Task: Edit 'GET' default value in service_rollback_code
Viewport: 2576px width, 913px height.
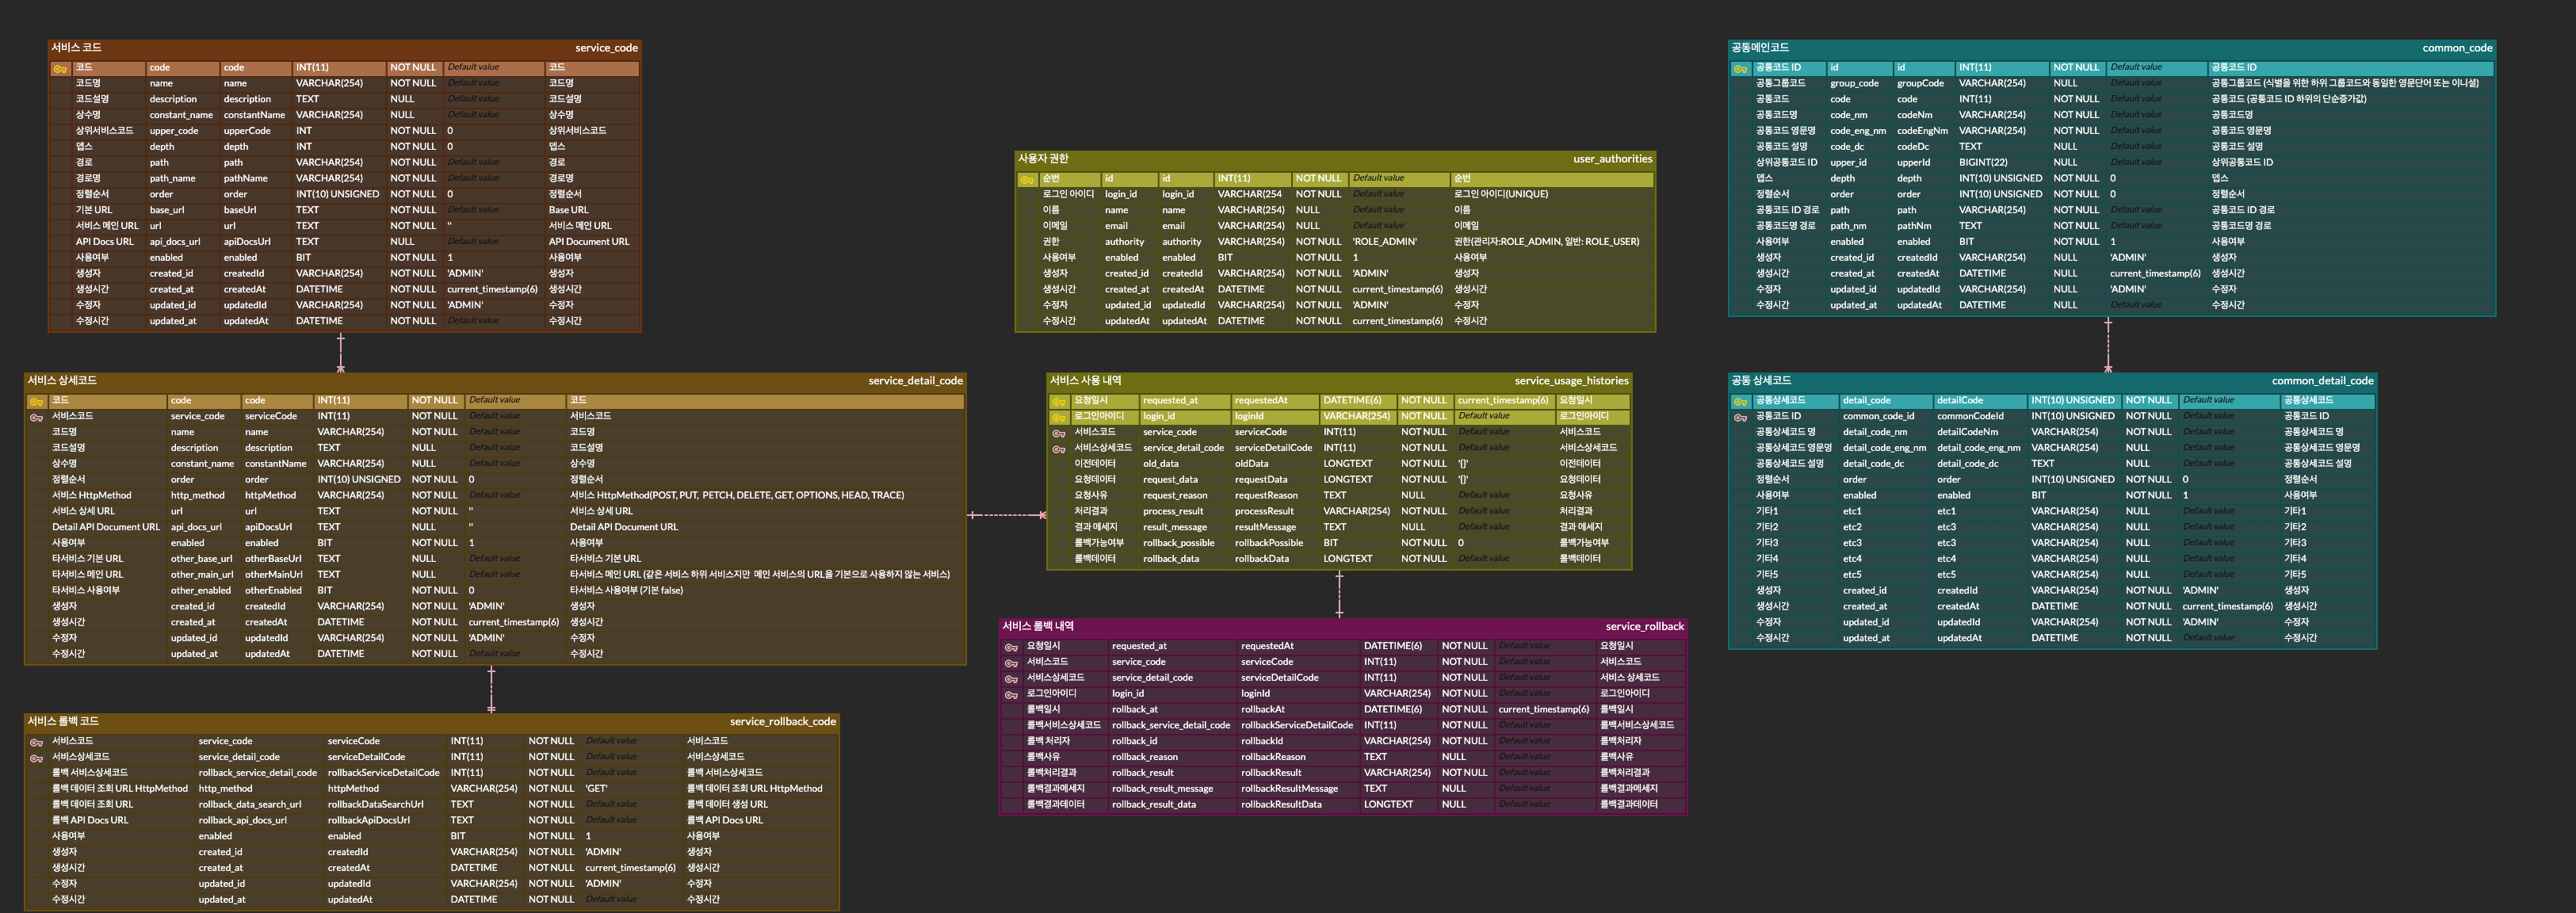Action: click(x=596, y=789)
